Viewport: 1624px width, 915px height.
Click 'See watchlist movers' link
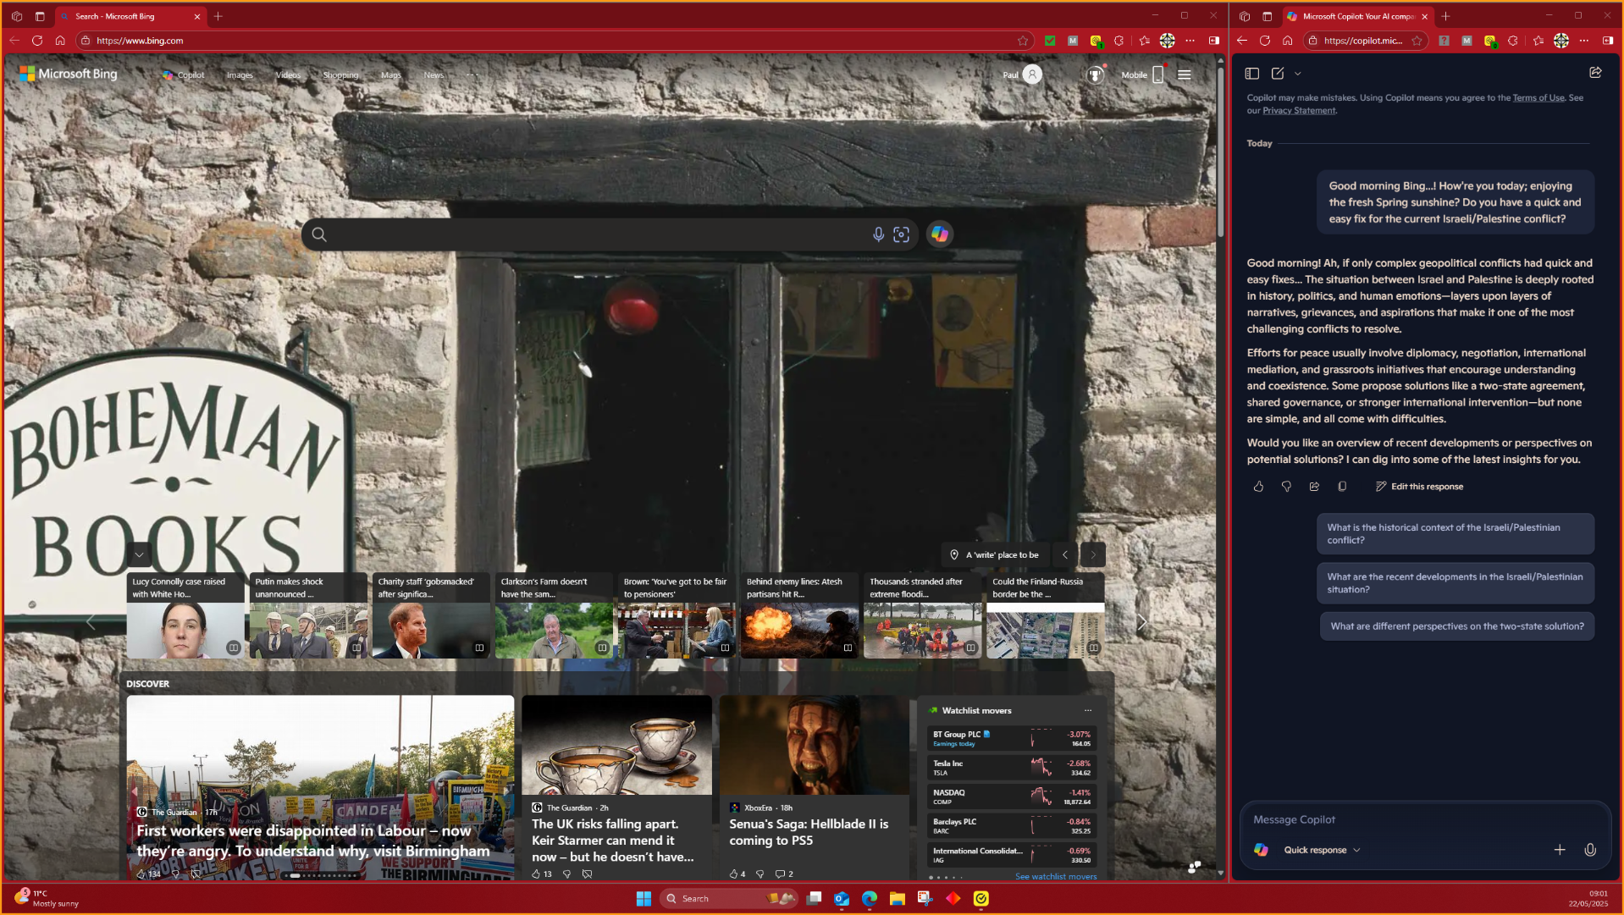click(x=1055, y=876)
